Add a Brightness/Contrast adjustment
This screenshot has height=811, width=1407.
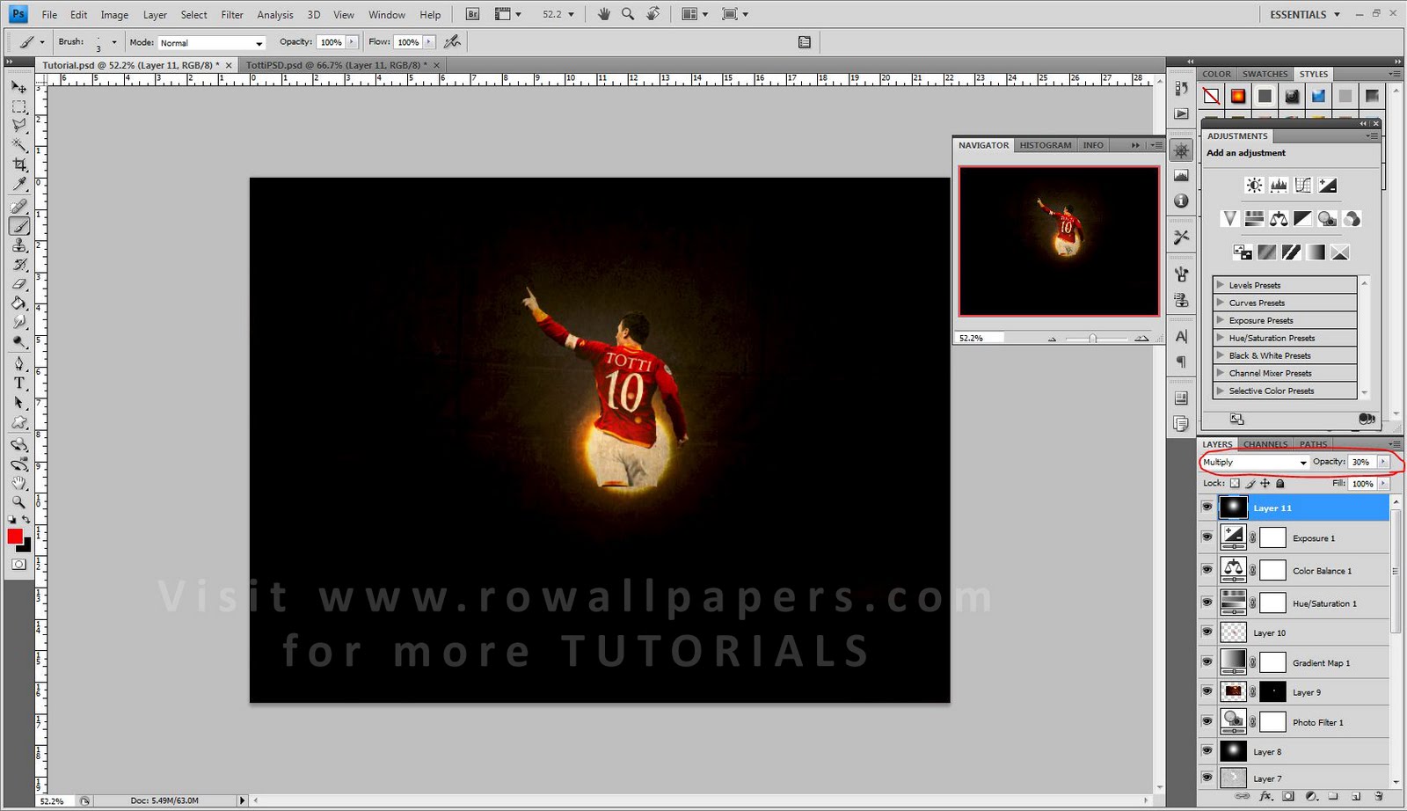click(1254, 185)
